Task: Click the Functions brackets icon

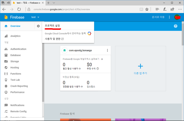Action: [x=6, y=74]
